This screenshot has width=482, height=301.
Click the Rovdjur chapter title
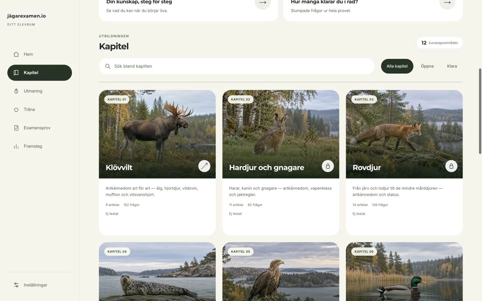pyautogui.click(x=367, y=168)
